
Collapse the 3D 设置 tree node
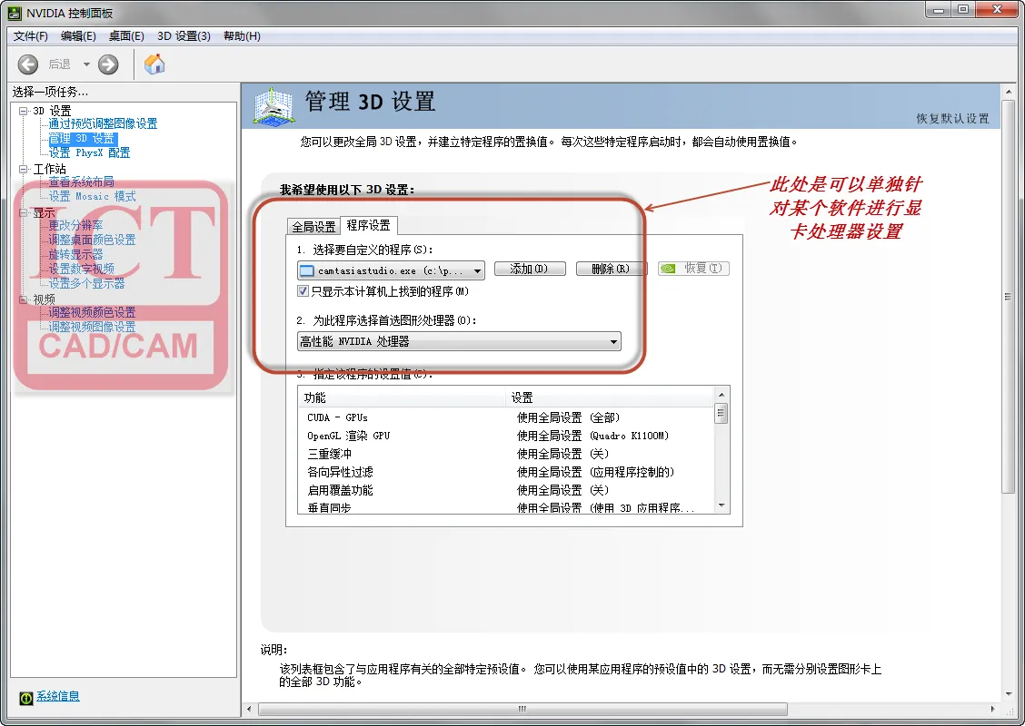click(24, 111)
